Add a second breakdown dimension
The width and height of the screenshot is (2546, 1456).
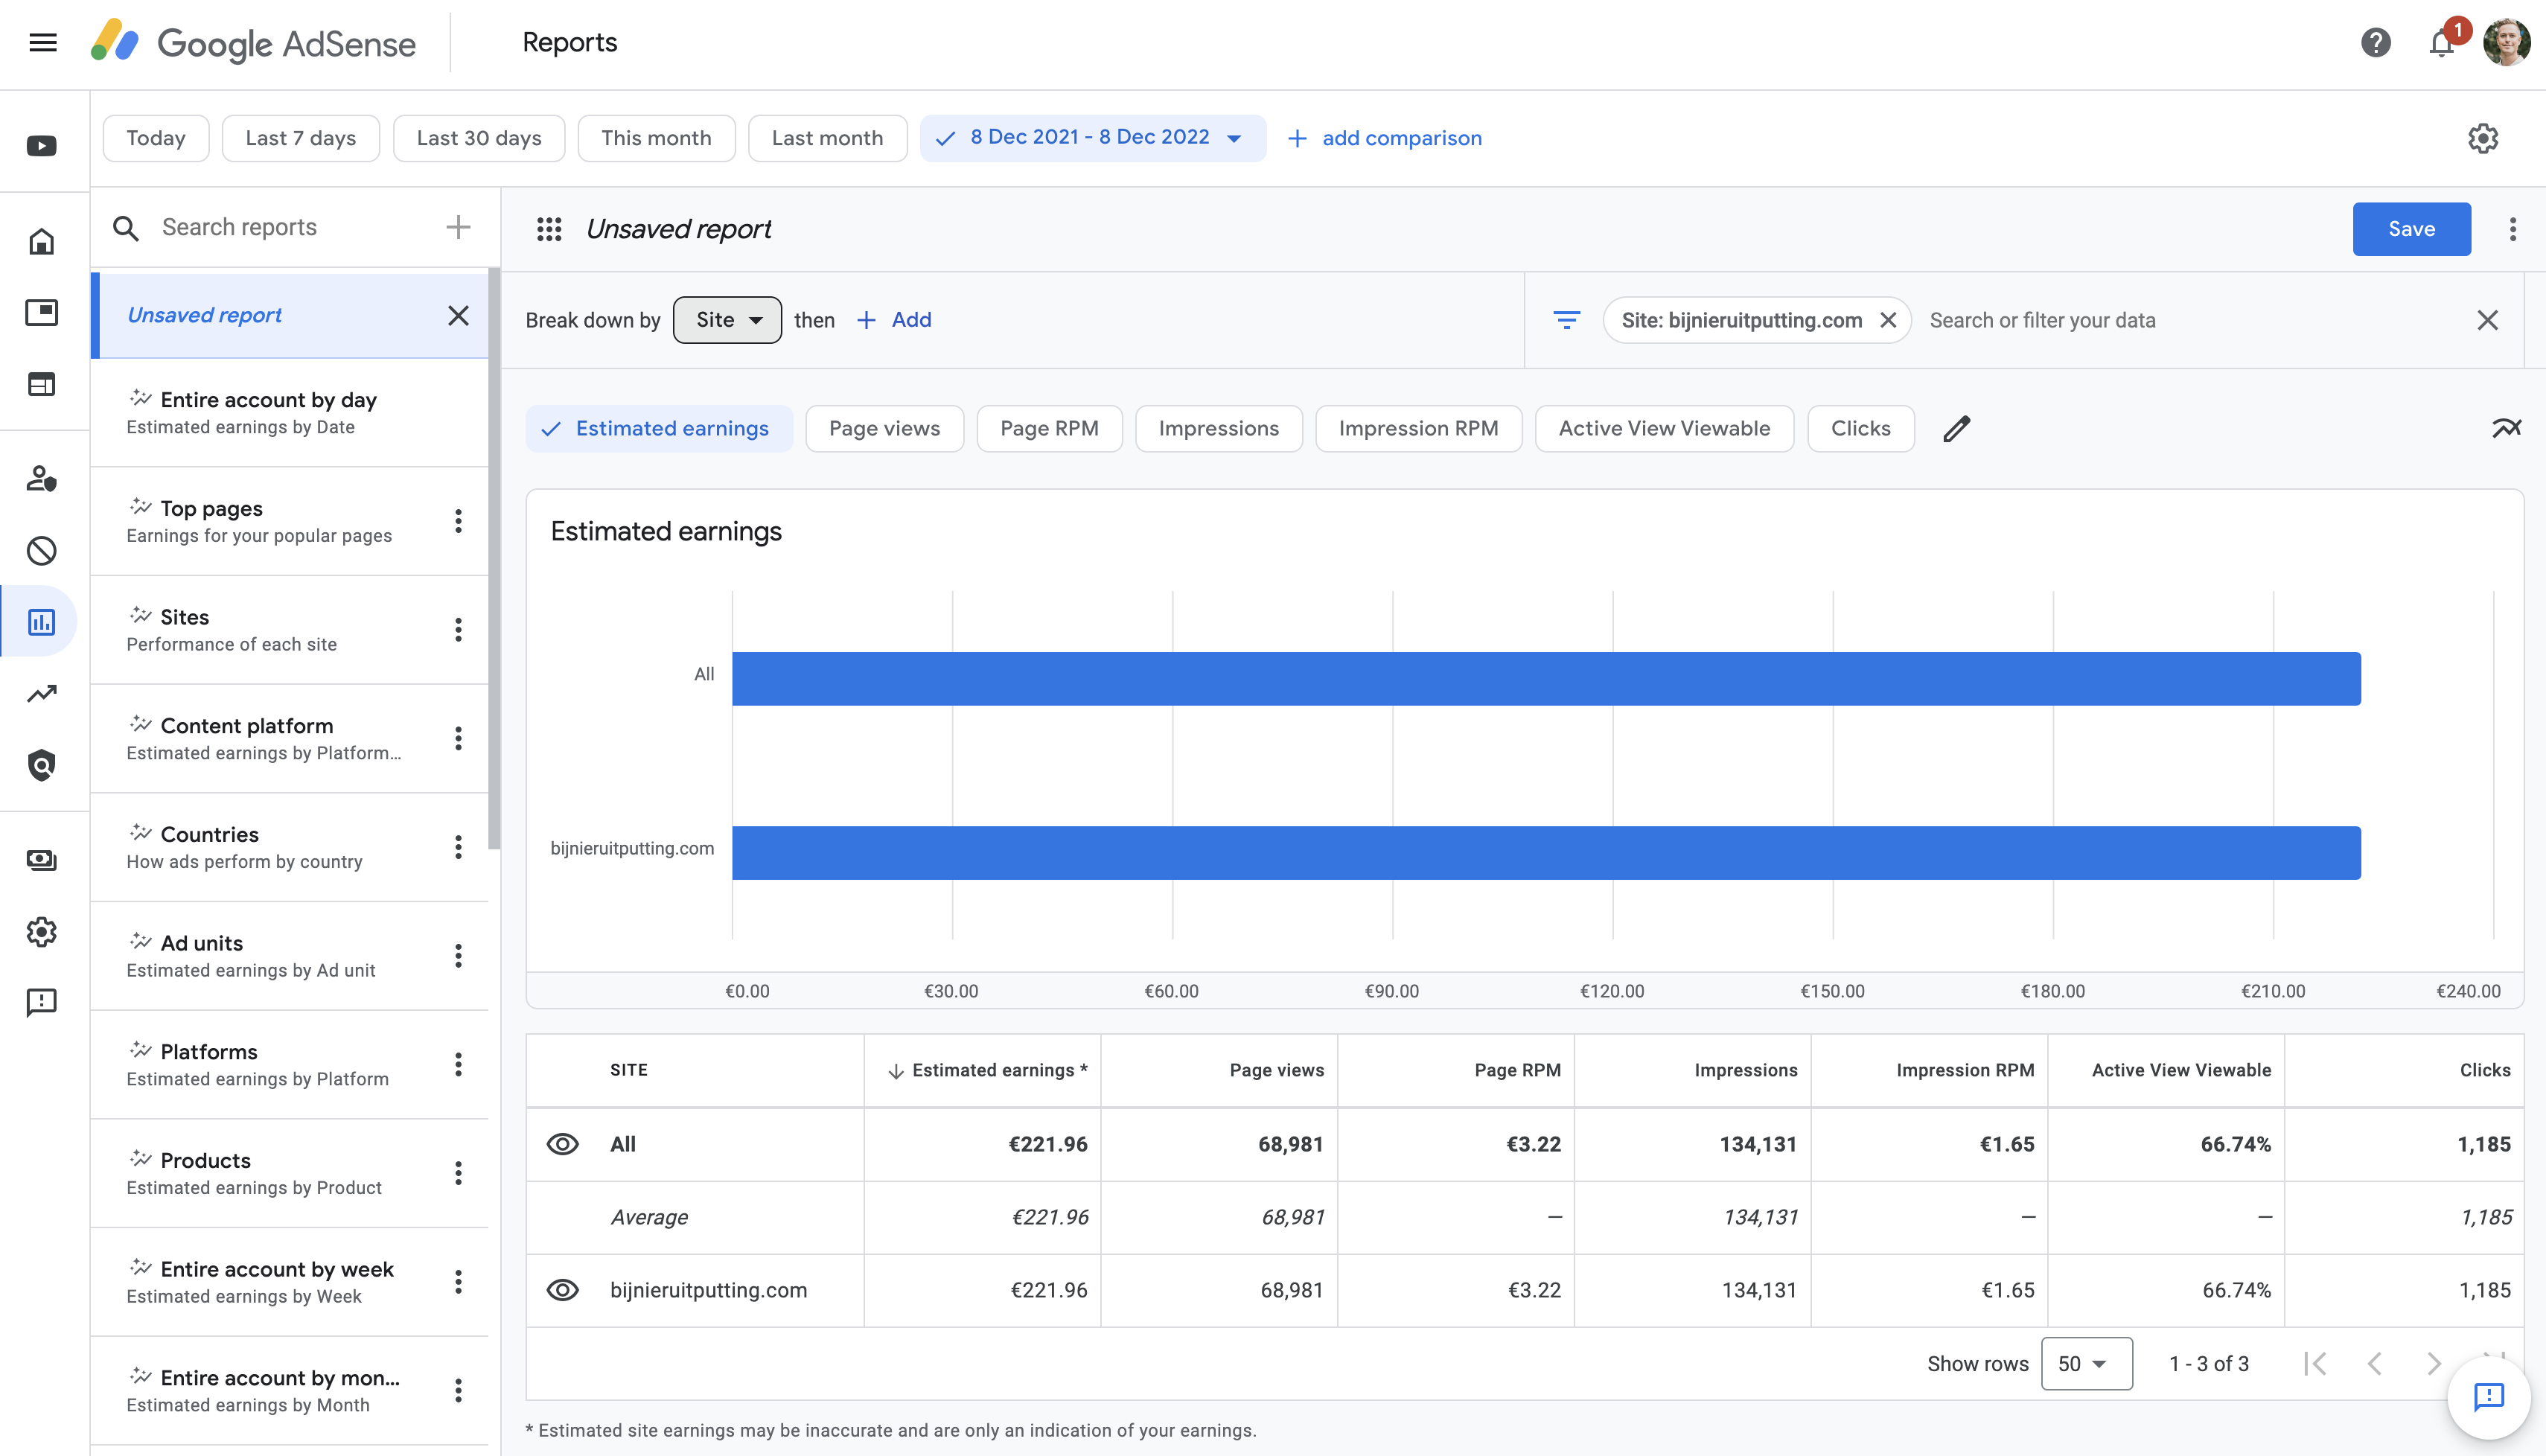click(895, 320)
